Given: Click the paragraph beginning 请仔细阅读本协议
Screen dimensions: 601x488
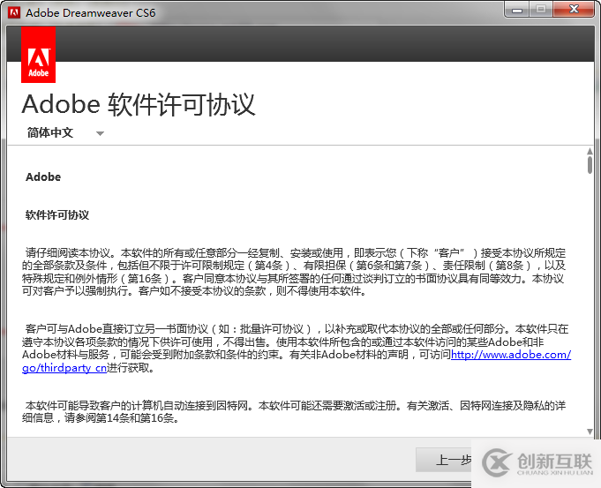Looking at the screenshot, I should click(294, 272).
